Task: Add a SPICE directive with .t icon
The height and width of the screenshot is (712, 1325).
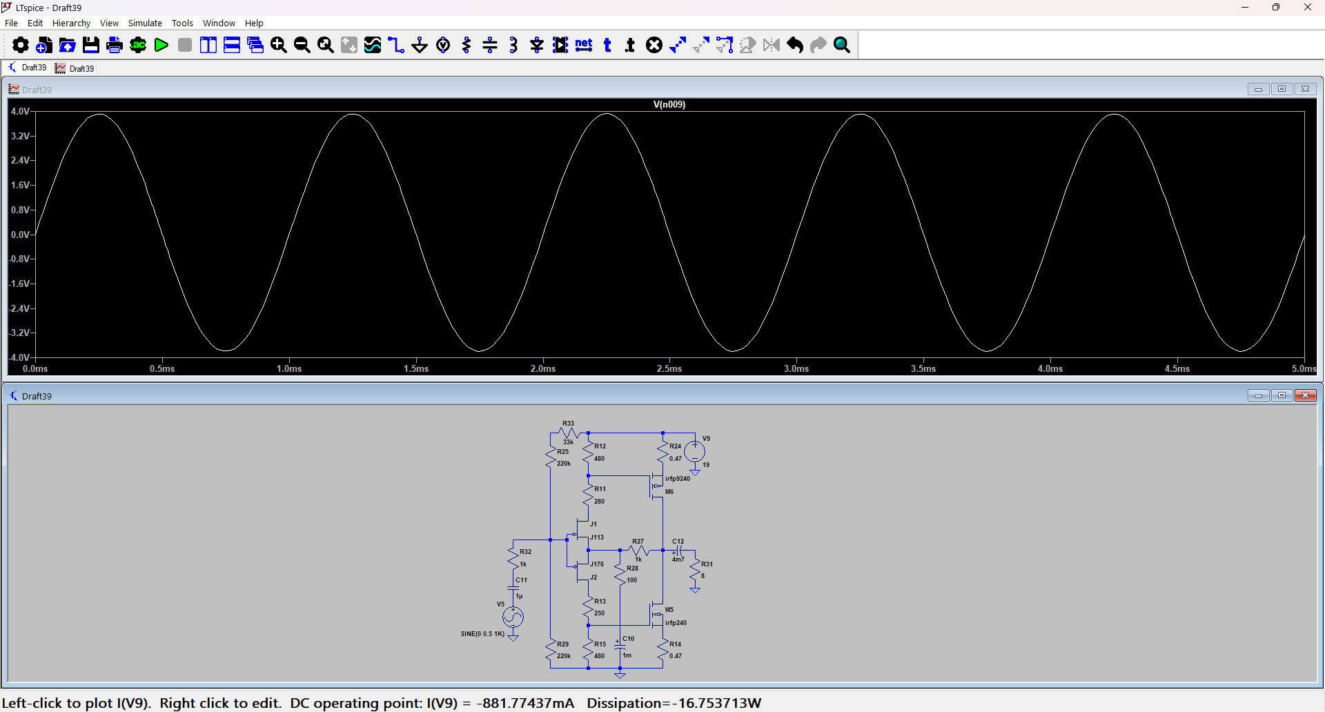Action: coord(630,46)
